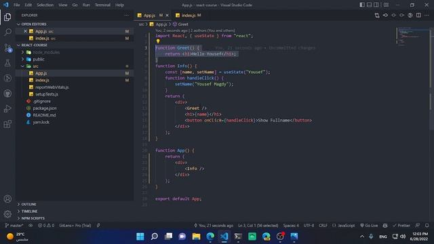Open the Manage gear menu

(x=7, y=214)
